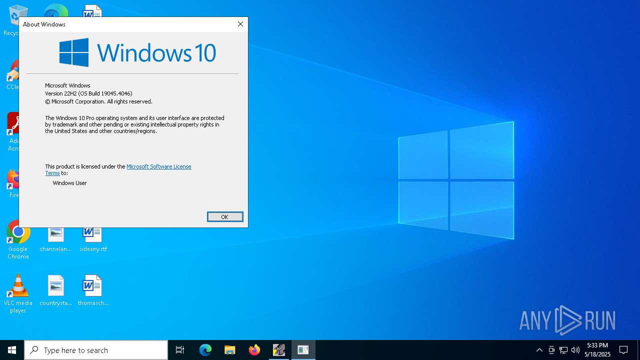Select the active About Windows taskbar button
The image size is (640, 360).
point(303,350)
